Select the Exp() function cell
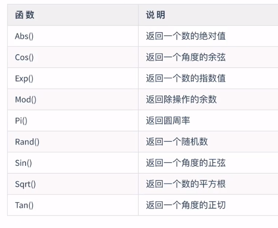The height and width of the screenshot is (228, 278). click(x=24, y=78)
